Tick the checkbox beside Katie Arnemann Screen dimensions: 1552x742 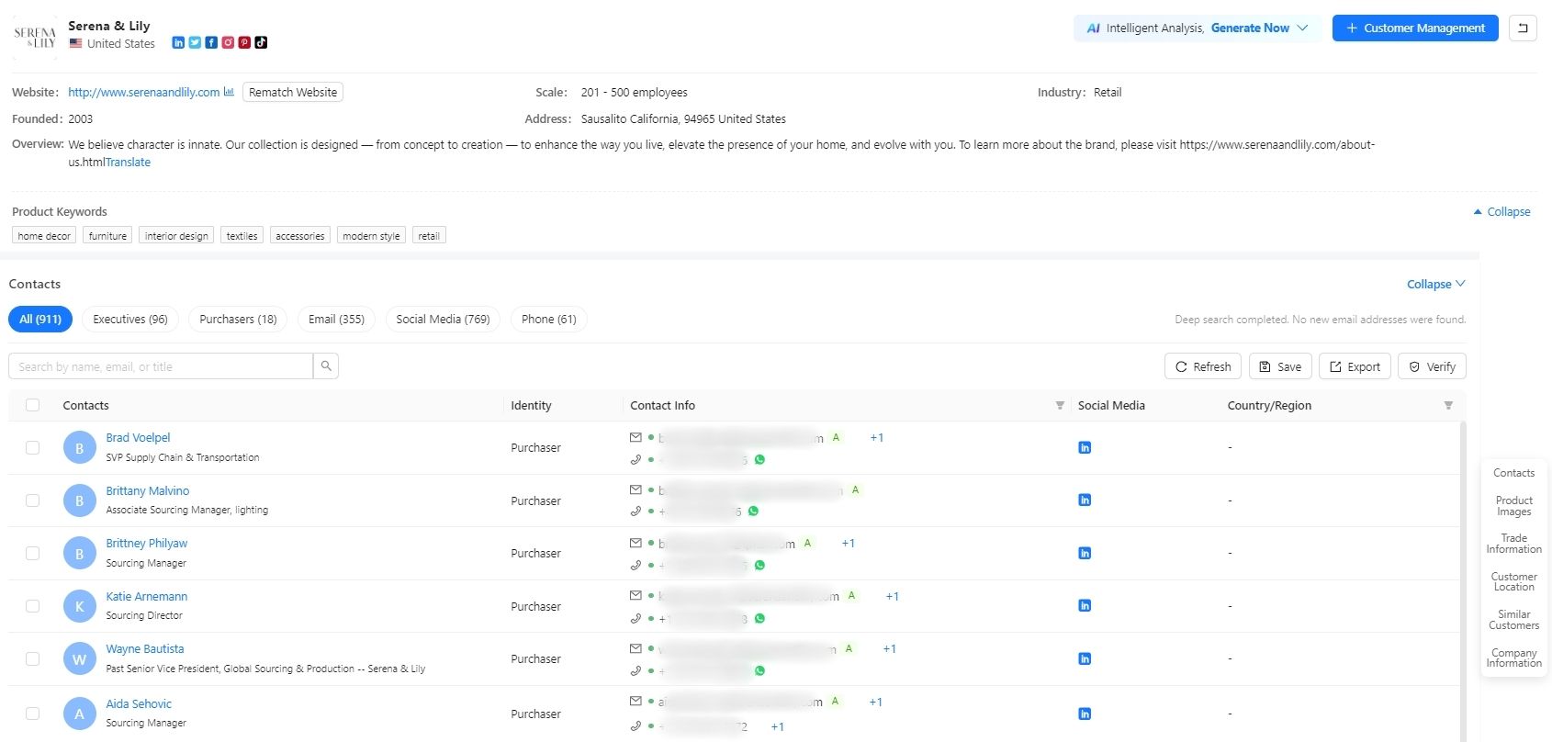33,606
